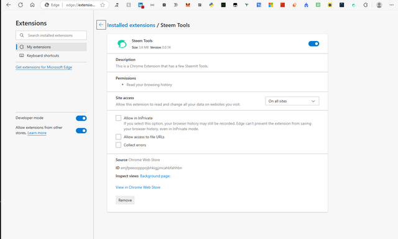This screenshot has width=398, height=239.
Task: Click the 'Chrome Web Store' source text
Action: tap(144, 160)
